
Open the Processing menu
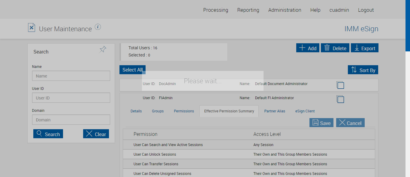tap(216, 10)
